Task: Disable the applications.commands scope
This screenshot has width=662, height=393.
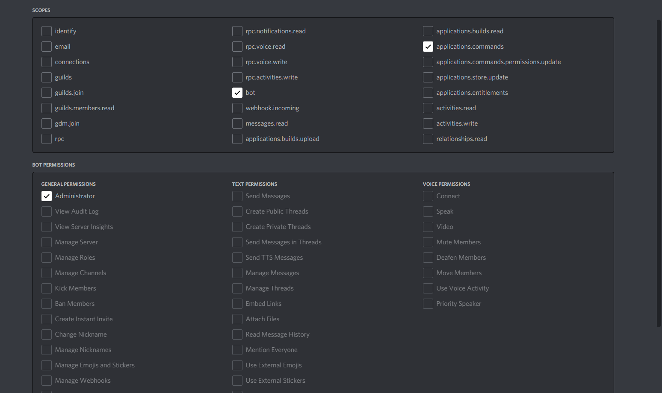Action: pyautogui.click(x=428, y=46)
